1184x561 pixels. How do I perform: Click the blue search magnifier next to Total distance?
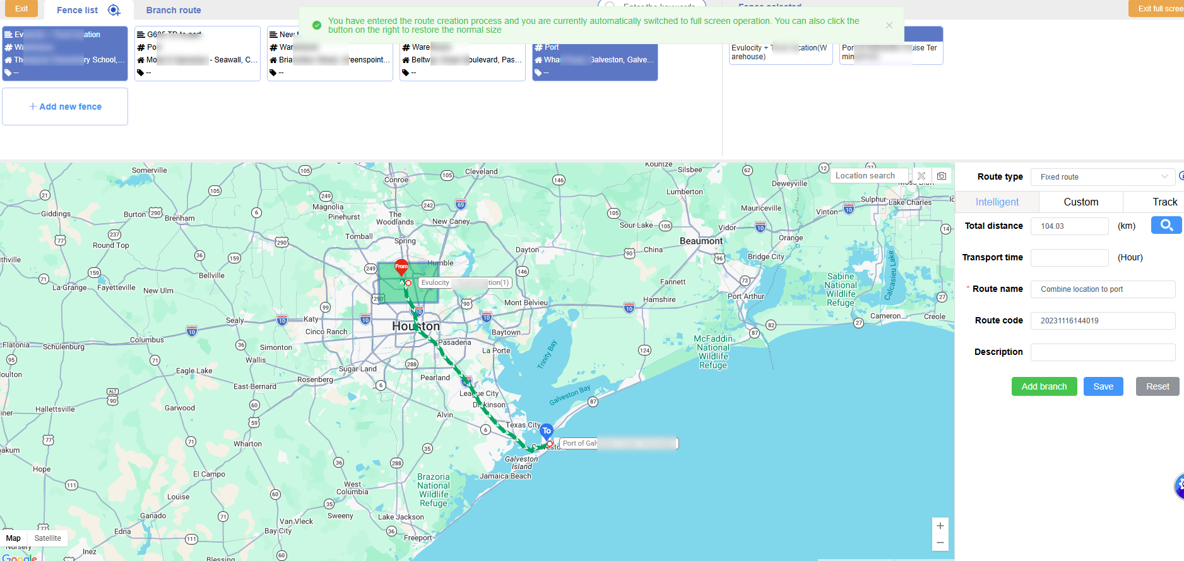coord(1166,225)
